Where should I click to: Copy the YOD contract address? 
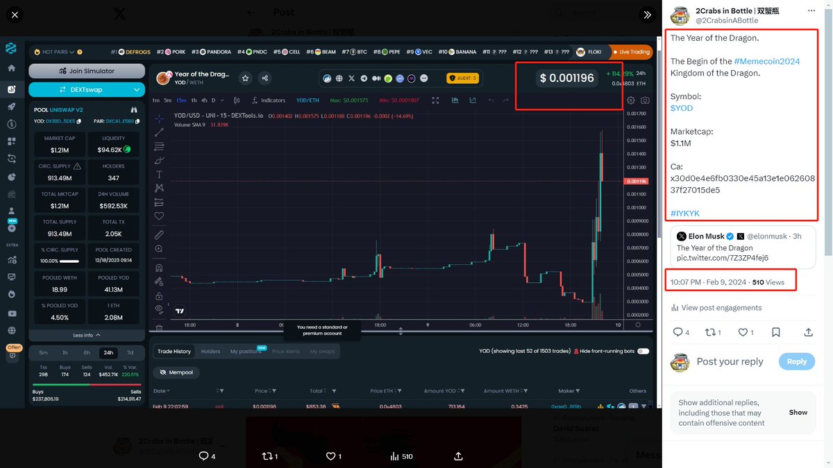79,121
